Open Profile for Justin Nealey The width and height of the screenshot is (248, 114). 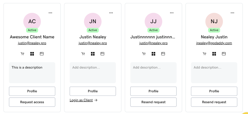93,91
